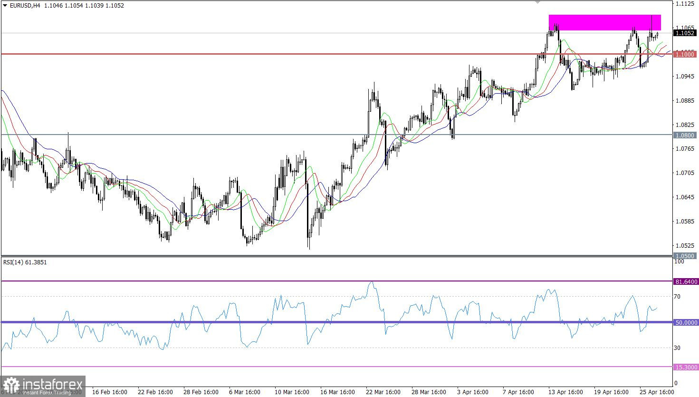Screen dimensions: 699x397
Task: Click the OHLC values 1.1046 1.1054 1.1039 1.1052
Action: (x=84, y=6)
